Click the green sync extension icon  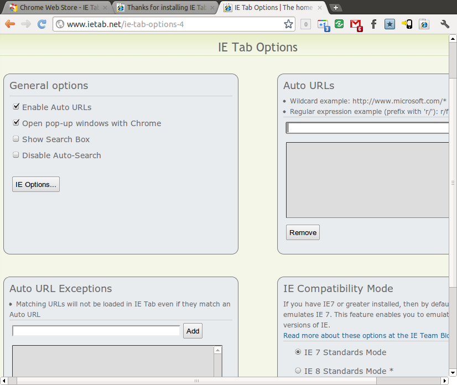(x=339, y=24)
